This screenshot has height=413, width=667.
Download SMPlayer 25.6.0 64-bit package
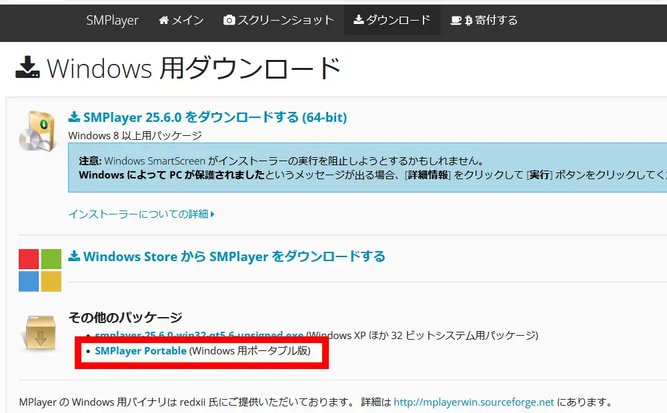208,117
